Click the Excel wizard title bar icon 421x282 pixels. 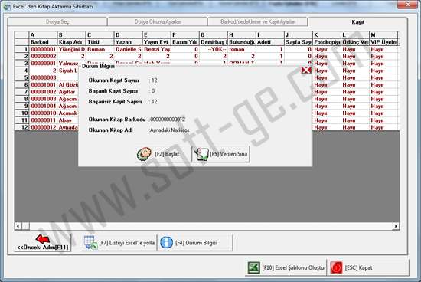pyautogui.click(x=7, y=7)
